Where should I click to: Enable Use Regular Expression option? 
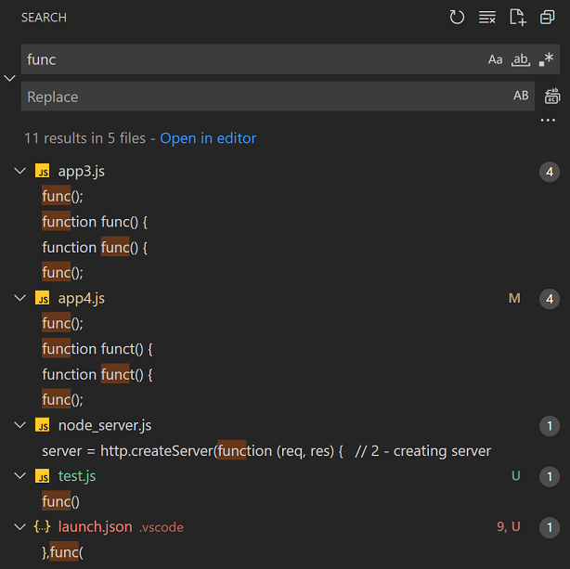point(546,59)
